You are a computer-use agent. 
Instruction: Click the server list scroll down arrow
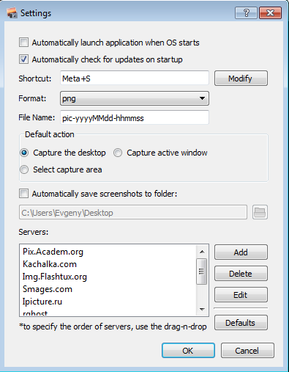202,310
